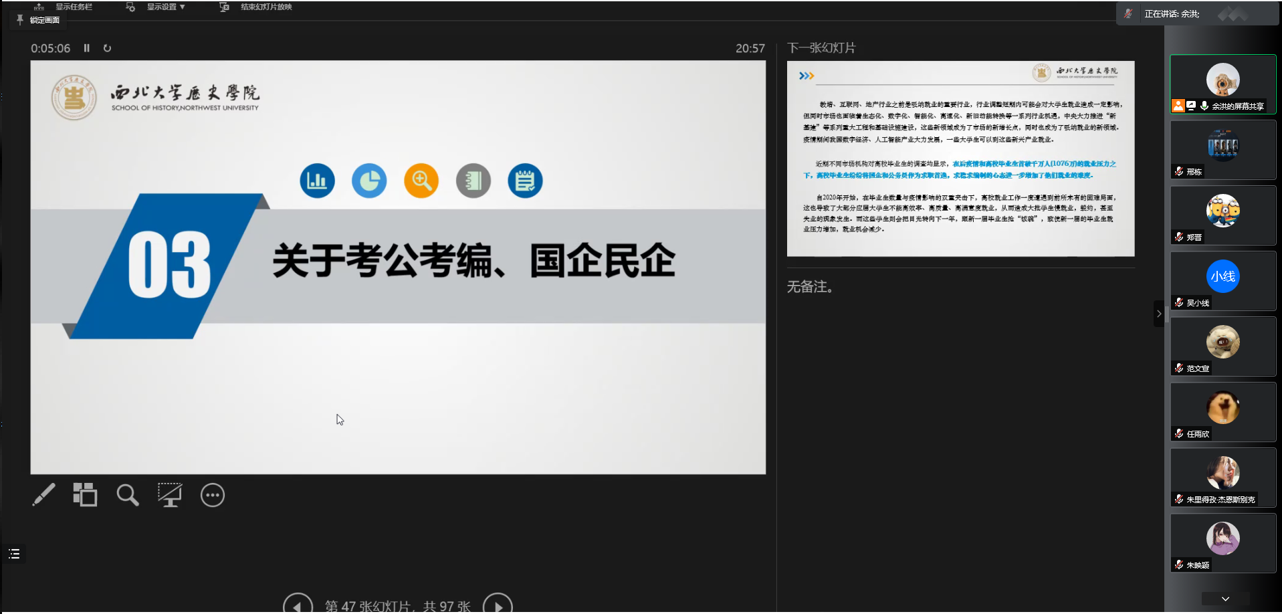Click the magnifier zoom into slide icon
The height and width of the screenshot is (614, 1282).
point(127,495)
